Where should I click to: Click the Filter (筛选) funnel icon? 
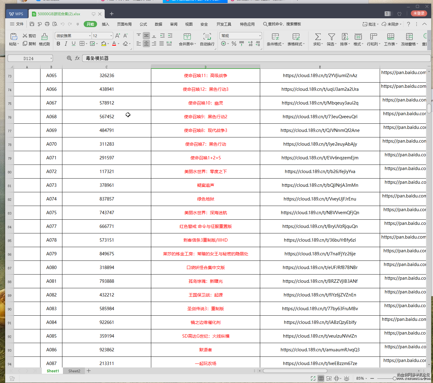[x=331, y=37]
